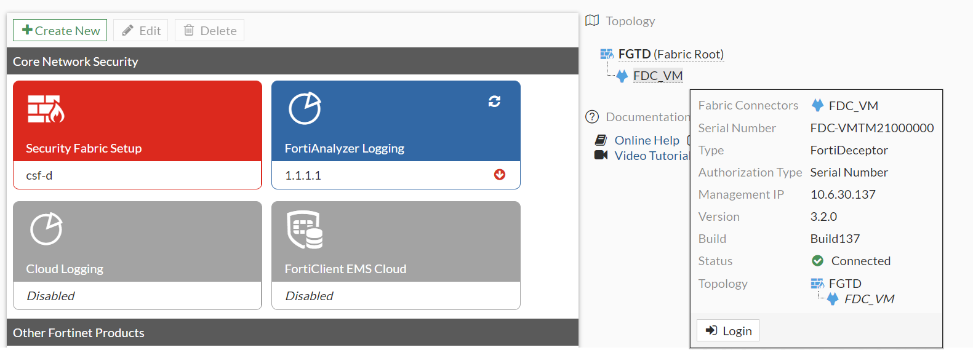Click the FortiAnalyzer Logging pie chart icon

point(305,108)
